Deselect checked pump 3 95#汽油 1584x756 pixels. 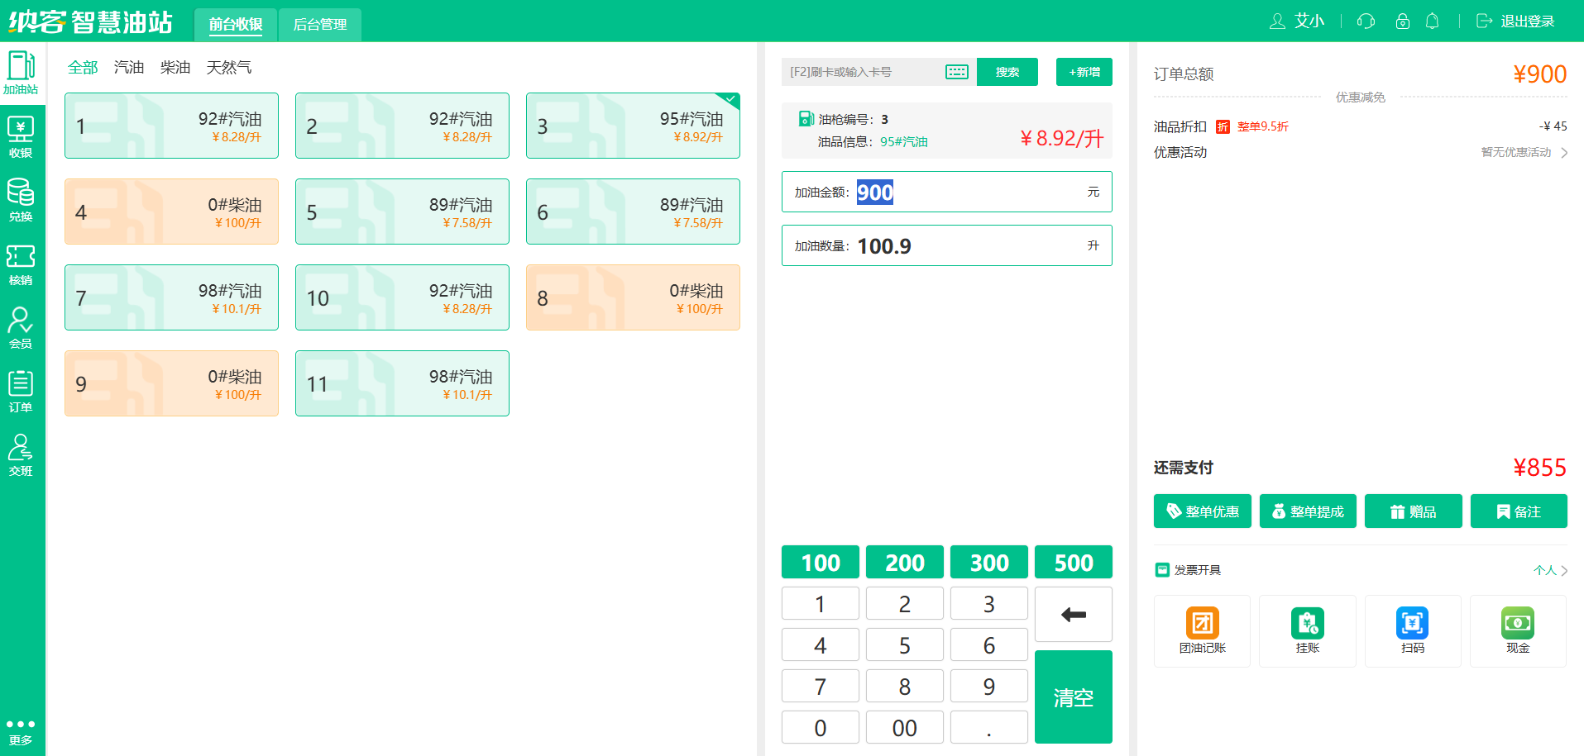tap(633, 126)
